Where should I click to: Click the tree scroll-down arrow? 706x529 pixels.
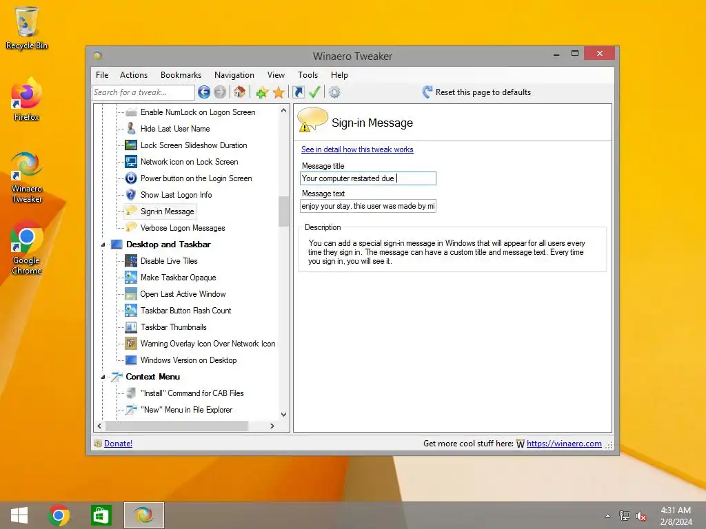283,414
